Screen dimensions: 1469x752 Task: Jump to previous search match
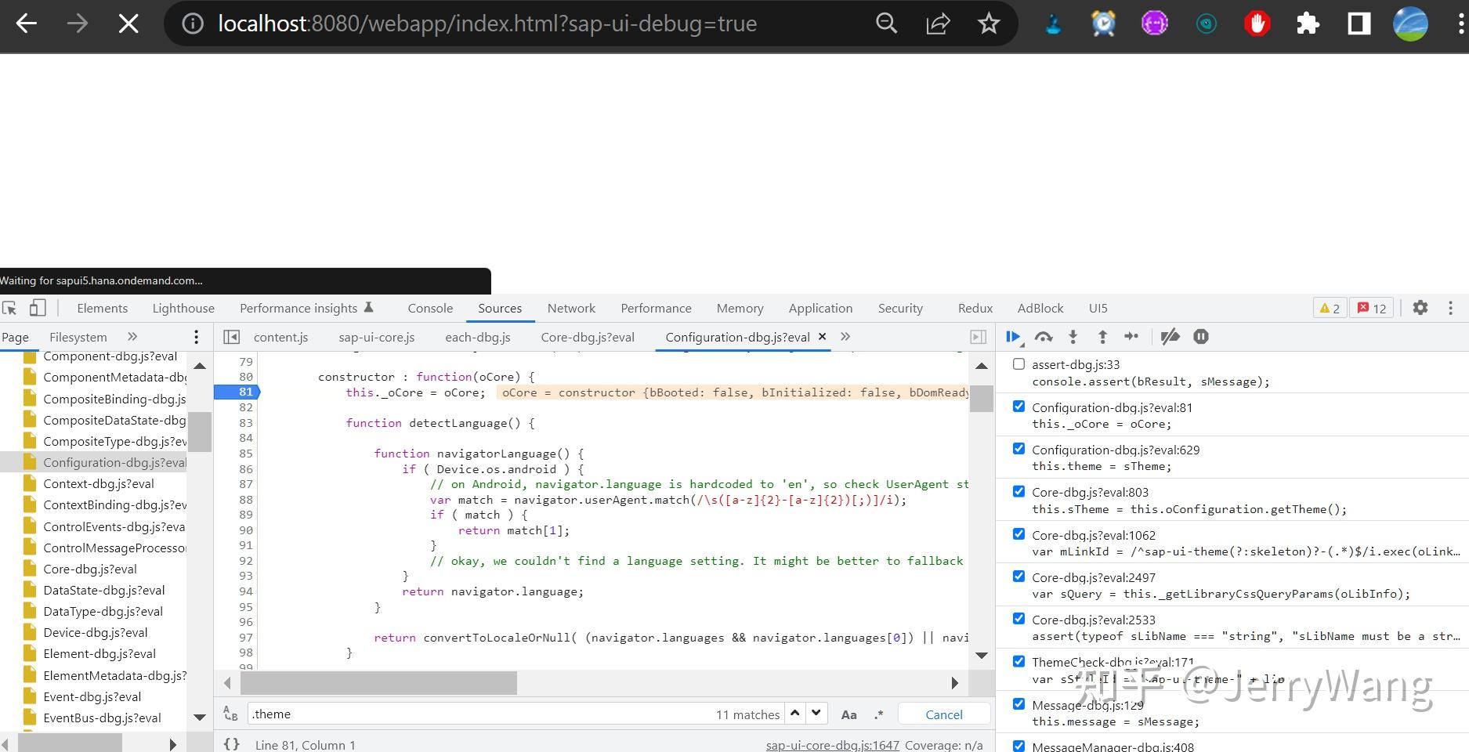click(795, 713)
